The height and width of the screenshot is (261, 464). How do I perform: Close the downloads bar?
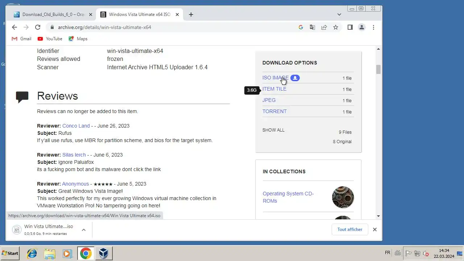tap(375, 229)
